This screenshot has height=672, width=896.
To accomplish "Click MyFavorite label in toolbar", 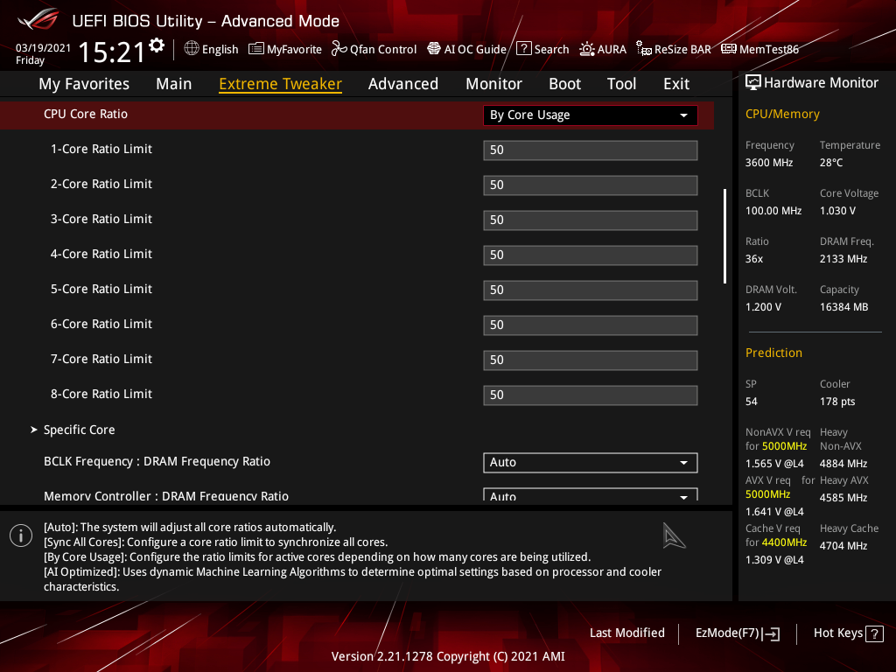I will point(294,50).
